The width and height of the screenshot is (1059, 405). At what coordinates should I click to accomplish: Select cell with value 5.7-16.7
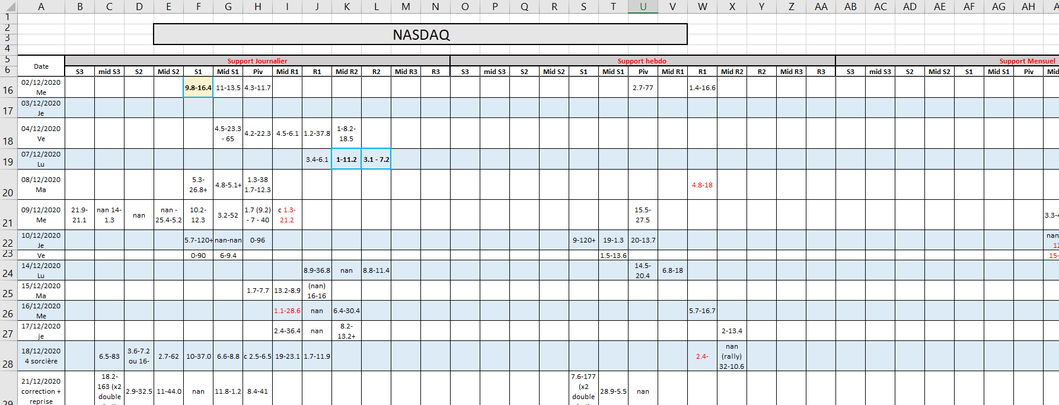coord(702,311)
